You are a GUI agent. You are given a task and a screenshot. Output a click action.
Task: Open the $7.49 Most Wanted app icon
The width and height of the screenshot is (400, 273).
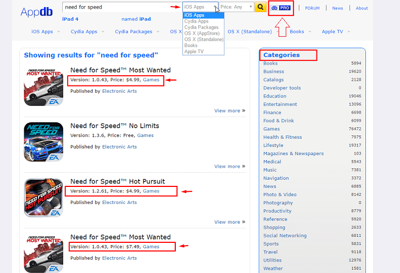[43, 253]
